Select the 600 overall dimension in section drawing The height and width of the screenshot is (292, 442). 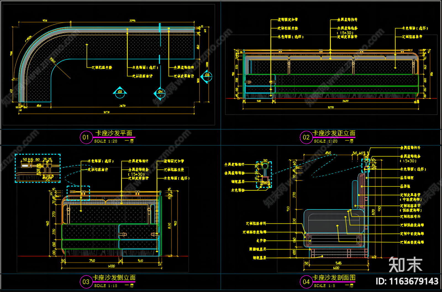click(336, 268)
